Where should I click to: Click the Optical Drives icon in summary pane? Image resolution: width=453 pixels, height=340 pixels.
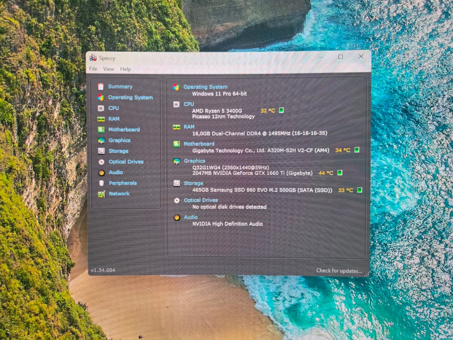(177, 200)
